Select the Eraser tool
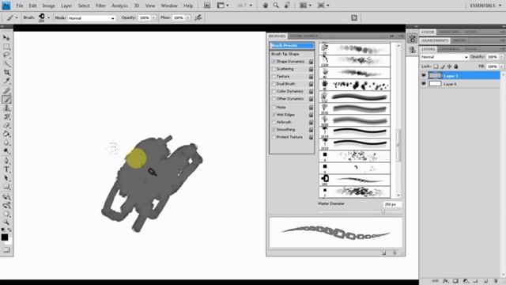The width and height of the screenshot is (506, 285). click(x=6, y=125)
